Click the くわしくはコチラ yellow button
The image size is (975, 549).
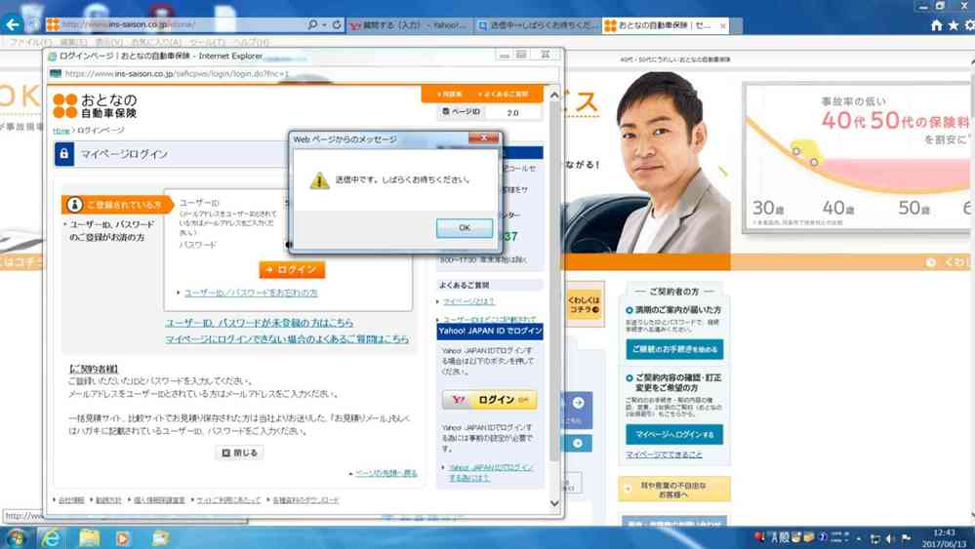click(x=584, y=303)
